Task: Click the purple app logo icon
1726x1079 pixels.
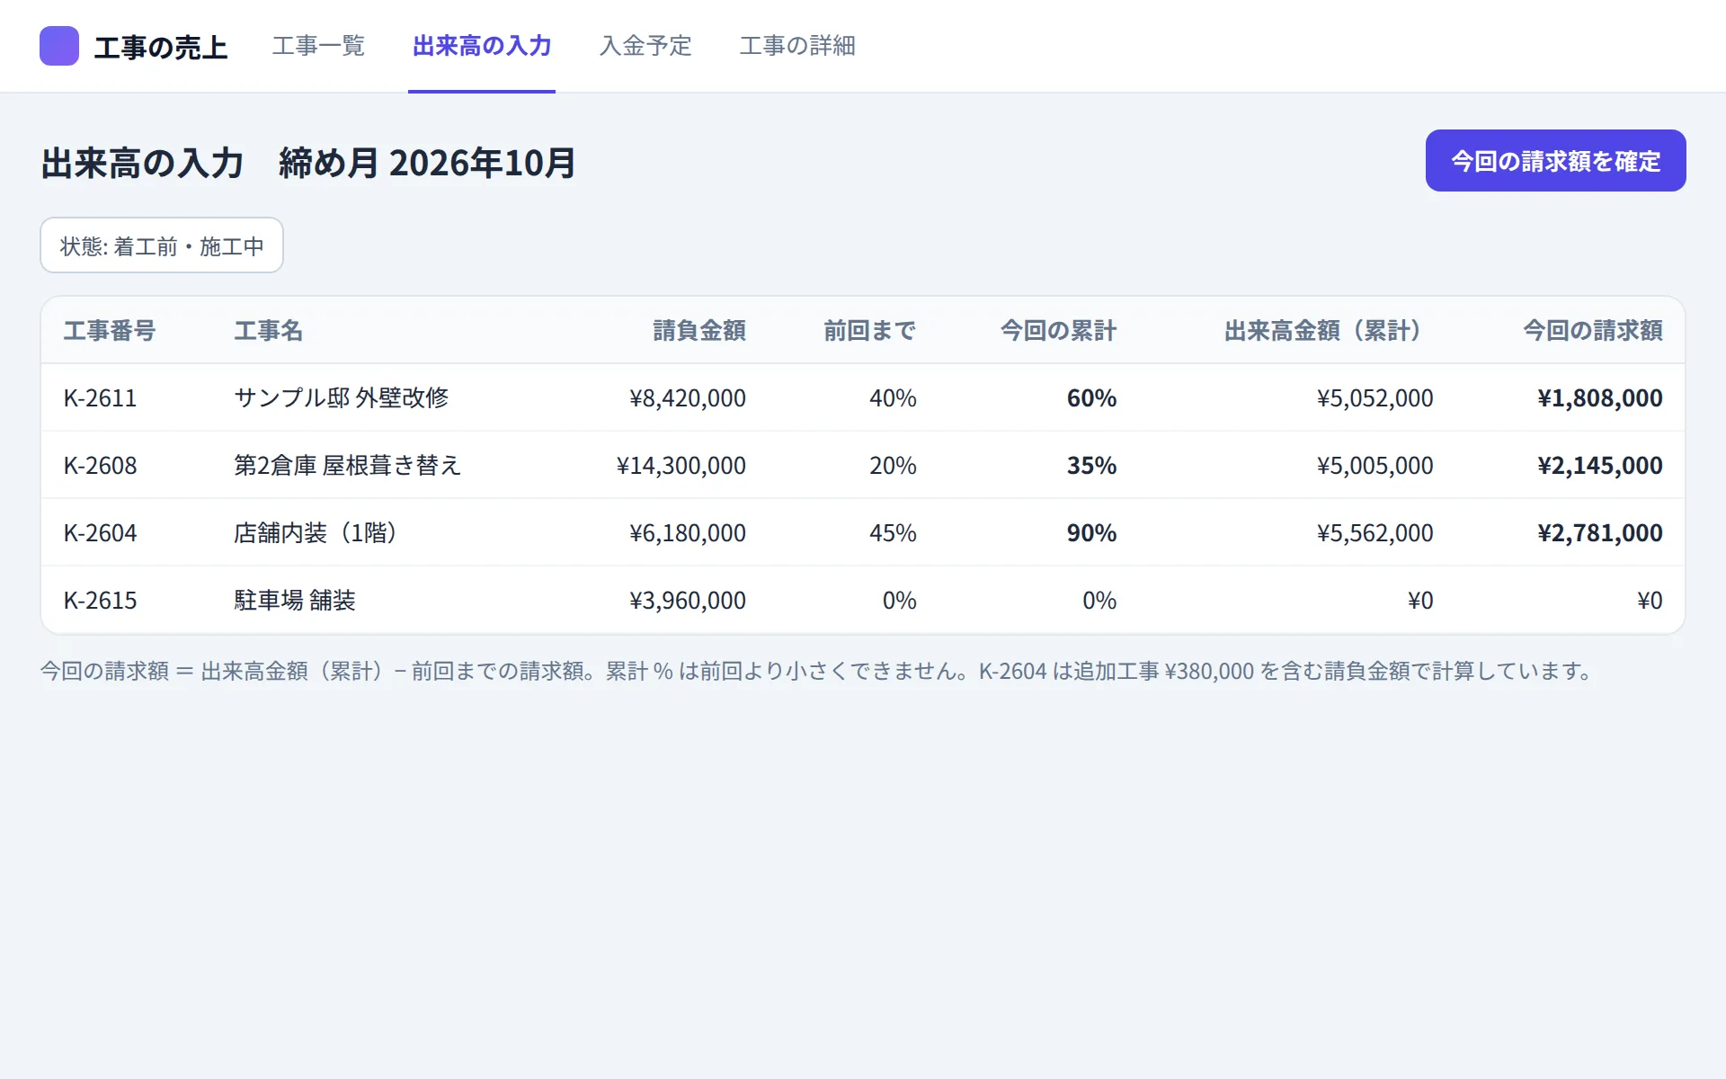Action: click(59, 46)
